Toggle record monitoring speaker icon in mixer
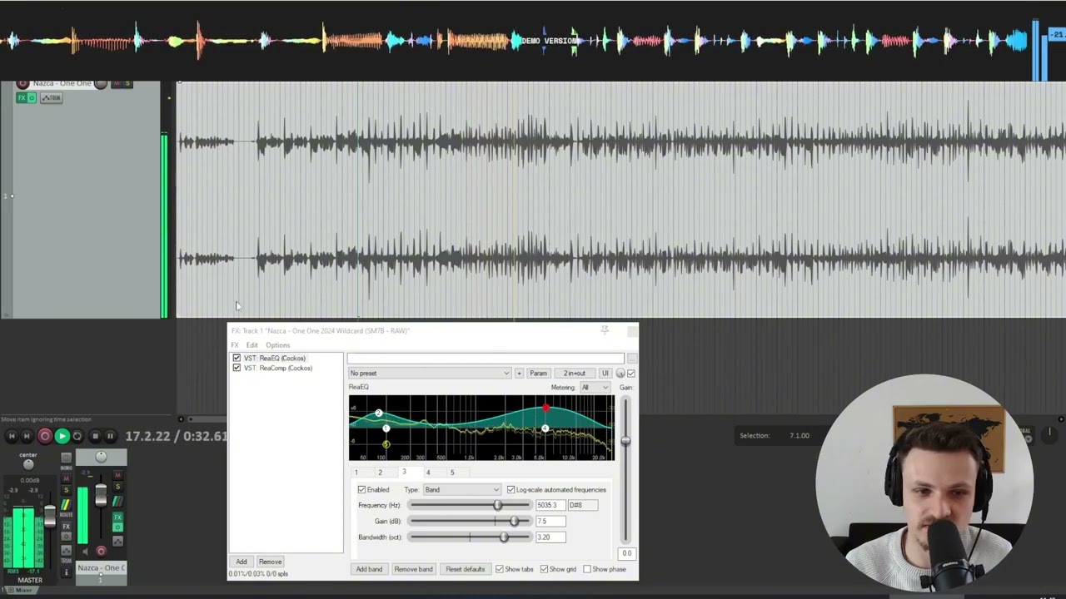The height and width of the screenshot is (599, 1066). pos(85,552)
